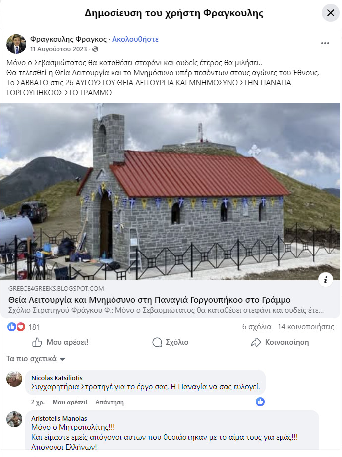Click the red heart reaction icon

[x=21, y=327]
